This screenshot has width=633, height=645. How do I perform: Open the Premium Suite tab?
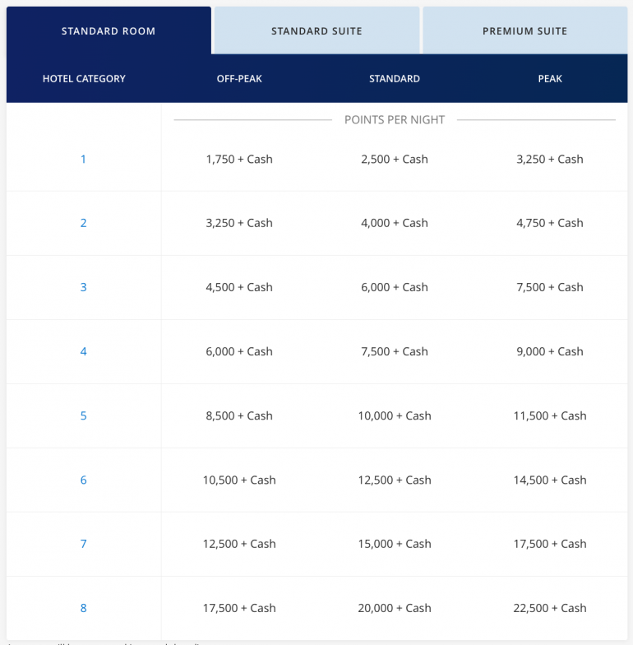pos(524,31)
